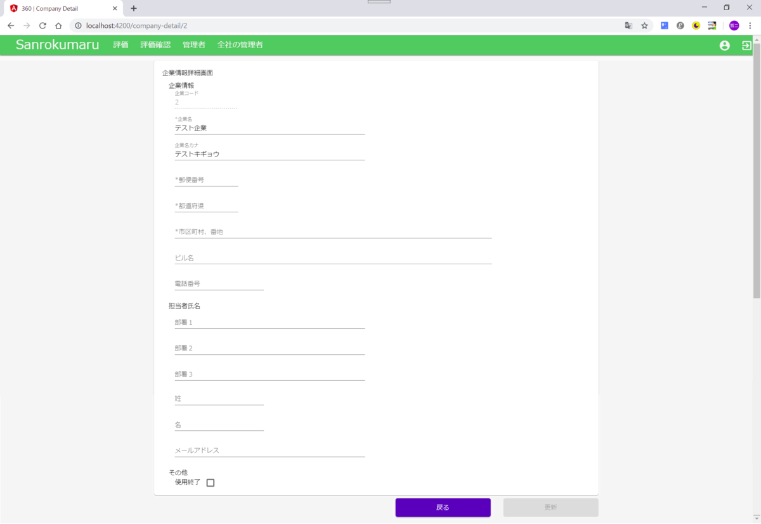Click the Sanrokumaru logo link
Screen dimensions: 761x524
click(58, 45)
